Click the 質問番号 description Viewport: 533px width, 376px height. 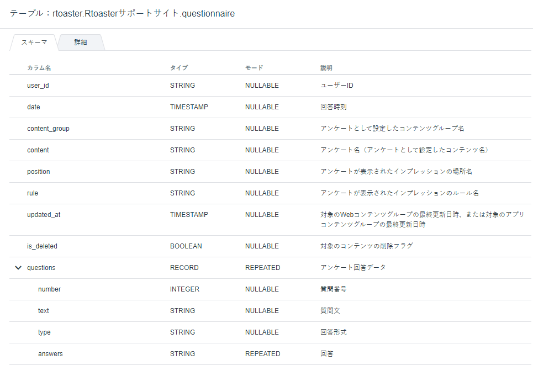(334, 289)
